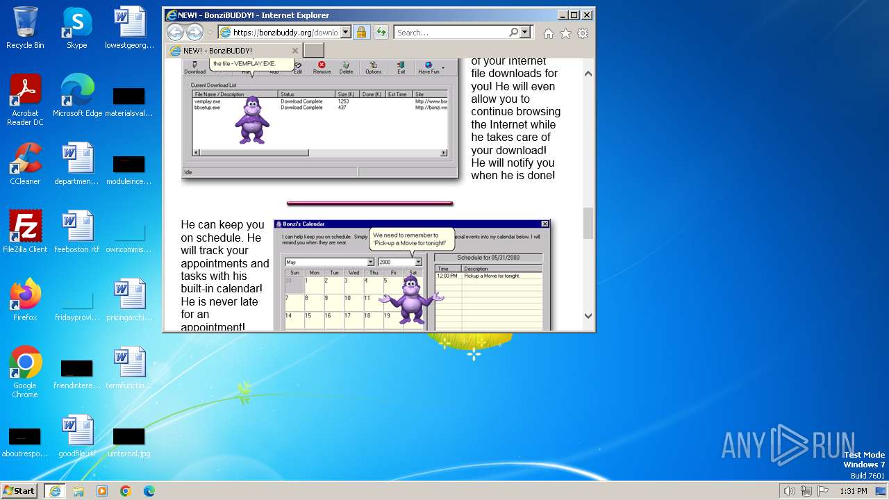Click the Bonzi download manager screenshot
This screenshot has height=500, width=889.
point(319,118)
